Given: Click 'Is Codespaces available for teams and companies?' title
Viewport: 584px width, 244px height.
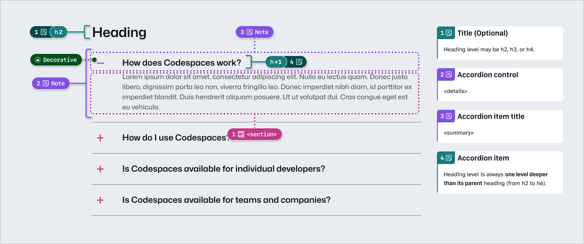Looking at the screenshot, I should click(x=226, y=200).
